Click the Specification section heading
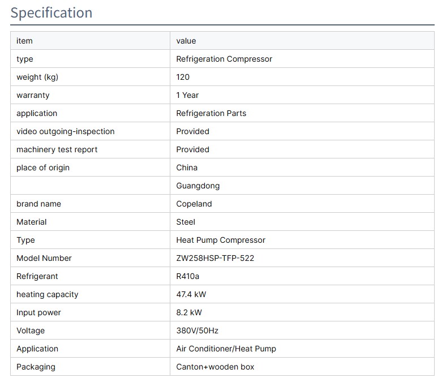The width and height of the screenshot is (442, 382). 52,12
